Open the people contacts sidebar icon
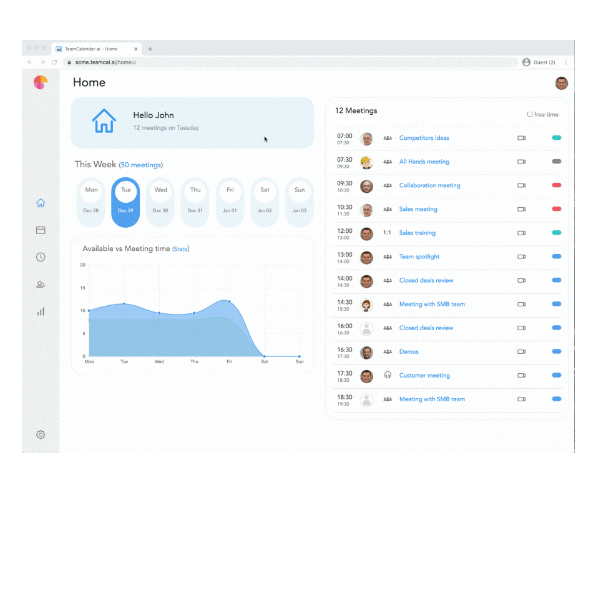 coord(41,285)
